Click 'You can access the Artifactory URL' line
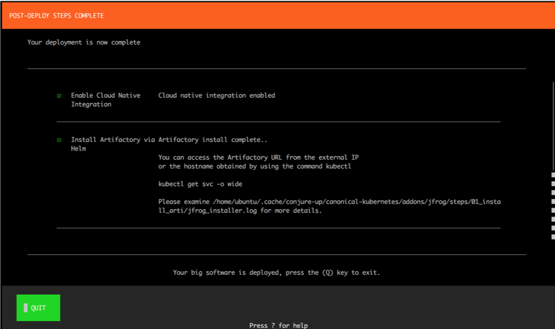 coord(258,157)
